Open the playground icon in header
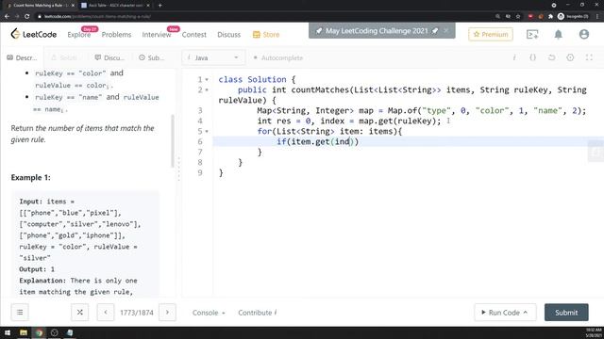The image size is (604, 339). (532, 34)
